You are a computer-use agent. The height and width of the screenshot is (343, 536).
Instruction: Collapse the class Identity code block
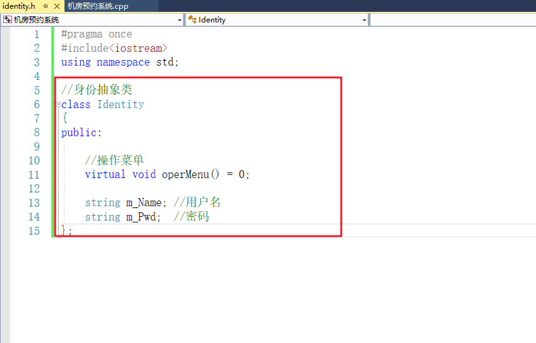coord(58,104)
